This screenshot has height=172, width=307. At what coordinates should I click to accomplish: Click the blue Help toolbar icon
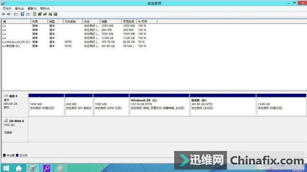pos(23,14)
